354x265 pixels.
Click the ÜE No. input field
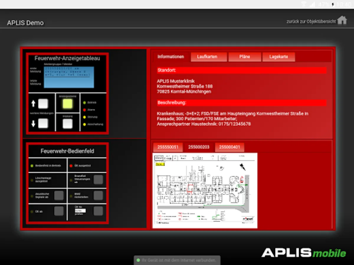[x=80, y=211]
